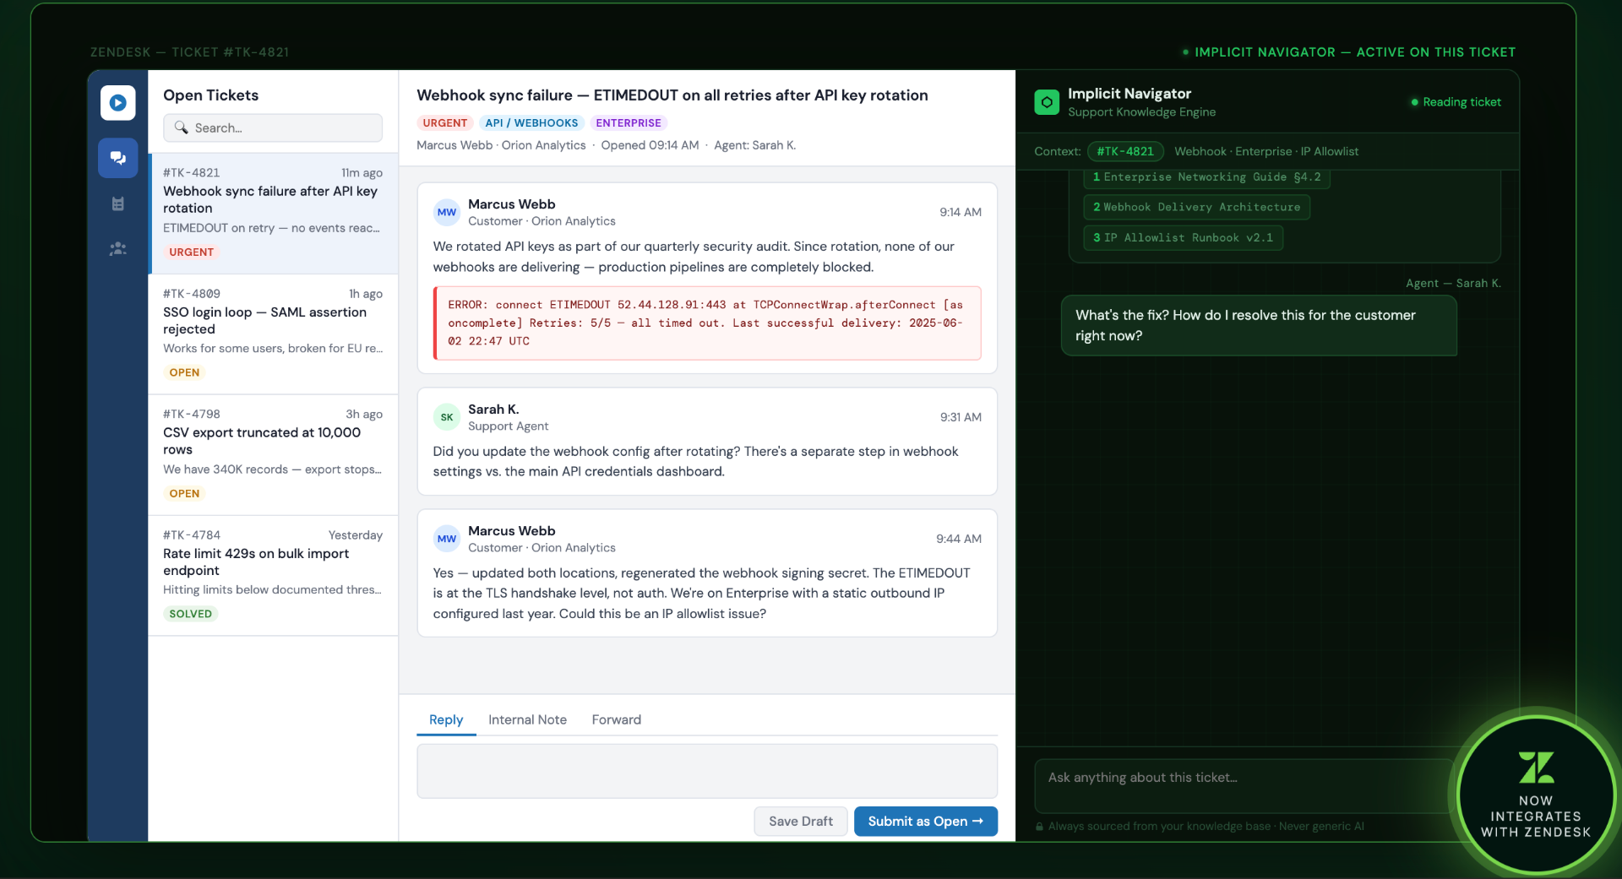Screen dimensions: 1622x879
Task: Focus the ticket Search field
Action: coord(273,128)
